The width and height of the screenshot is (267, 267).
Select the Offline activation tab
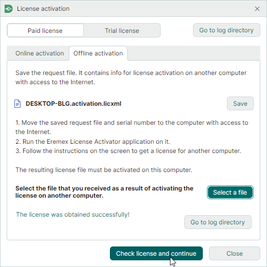98,53
